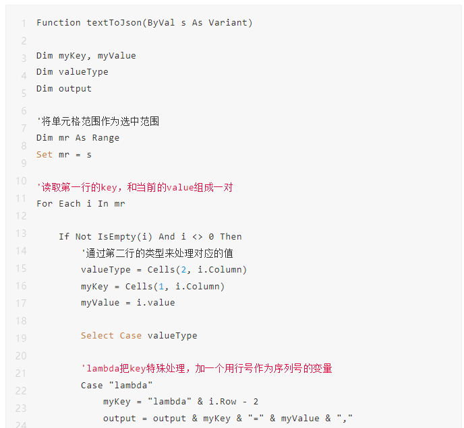The width and height of the screenshot is (464, 428).
Task: Click the red lambda comment line
Action: [206, 368]
